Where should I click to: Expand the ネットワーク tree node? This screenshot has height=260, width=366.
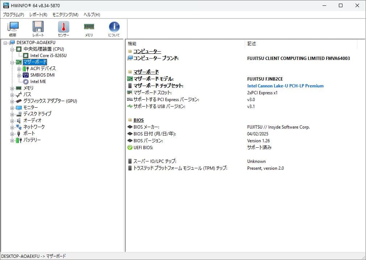coord(12,127)
